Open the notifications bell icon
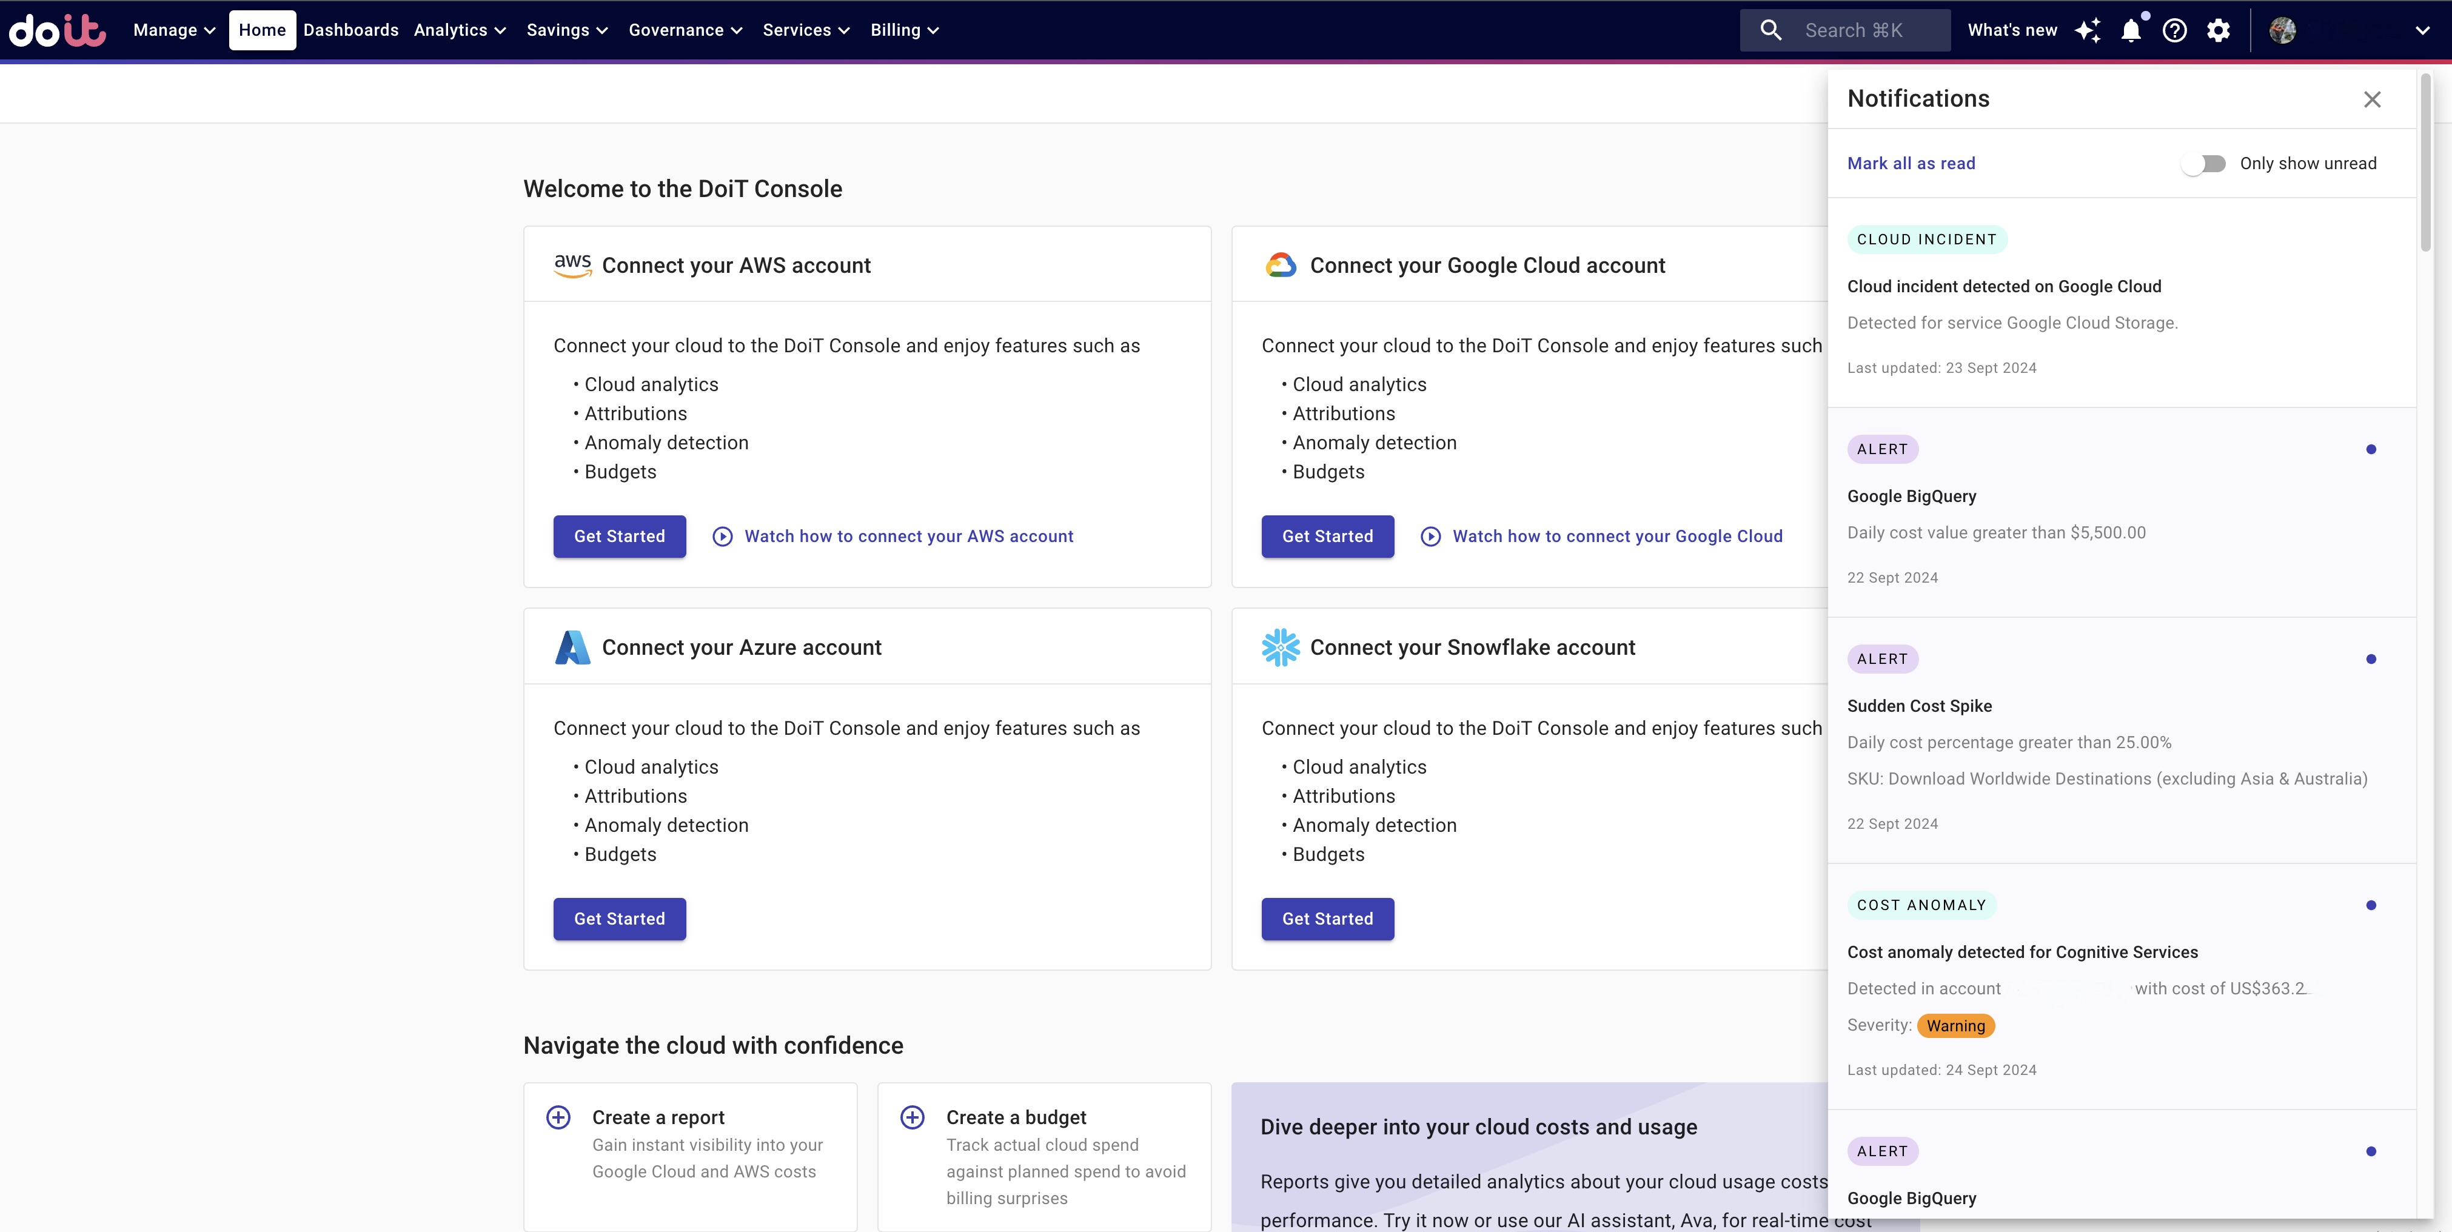 [x=2131, y=30]
